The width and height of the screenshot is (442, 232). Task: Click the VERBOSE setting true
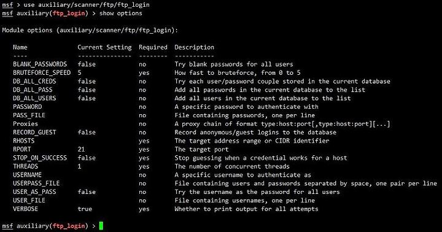coord(85,209)
